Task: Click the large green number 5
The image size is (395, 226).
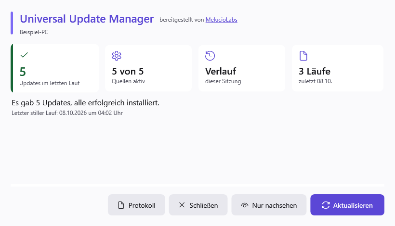Action: pyautogui.click(x=23, y=72)
